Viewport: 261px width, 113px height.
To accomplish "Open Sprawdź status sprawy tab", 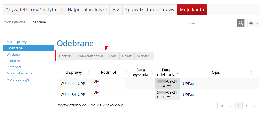I will tap(150, 10).
